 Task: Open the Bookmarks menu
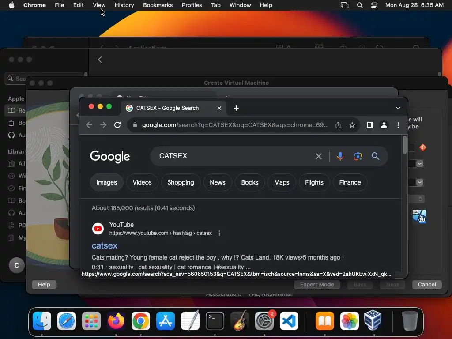pos(158,5)
